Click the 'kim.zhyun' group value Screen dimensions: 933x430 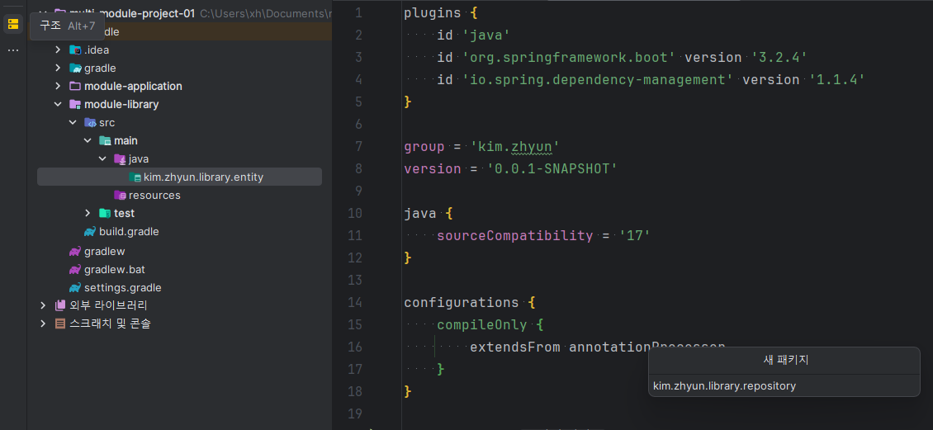tap(514, 147)
